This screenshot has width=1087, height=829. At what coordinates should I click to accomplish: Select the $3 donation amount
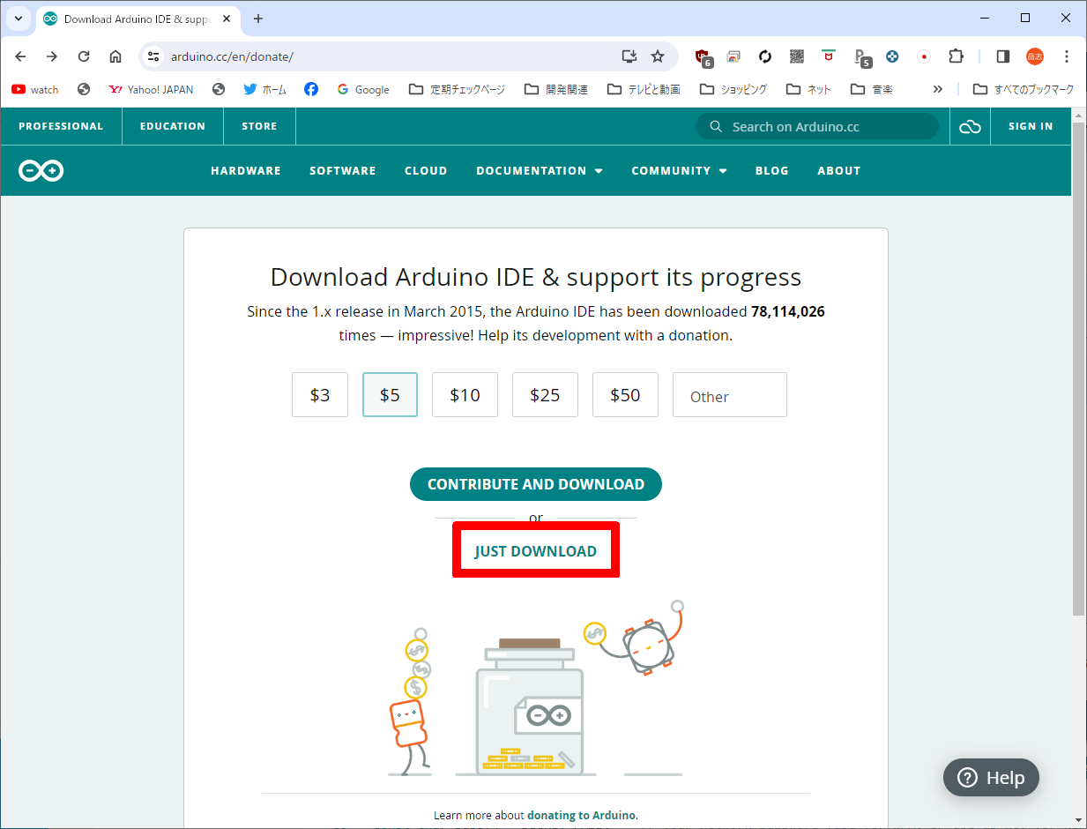(320, 395)
